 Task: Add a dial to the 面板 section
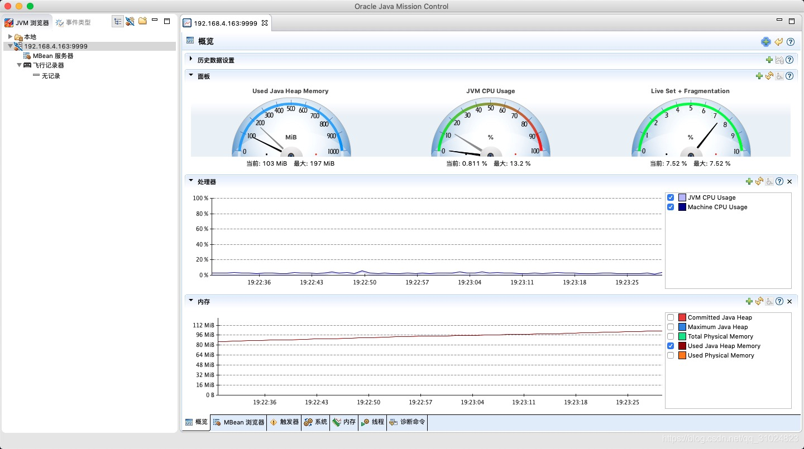click(759, 76)
